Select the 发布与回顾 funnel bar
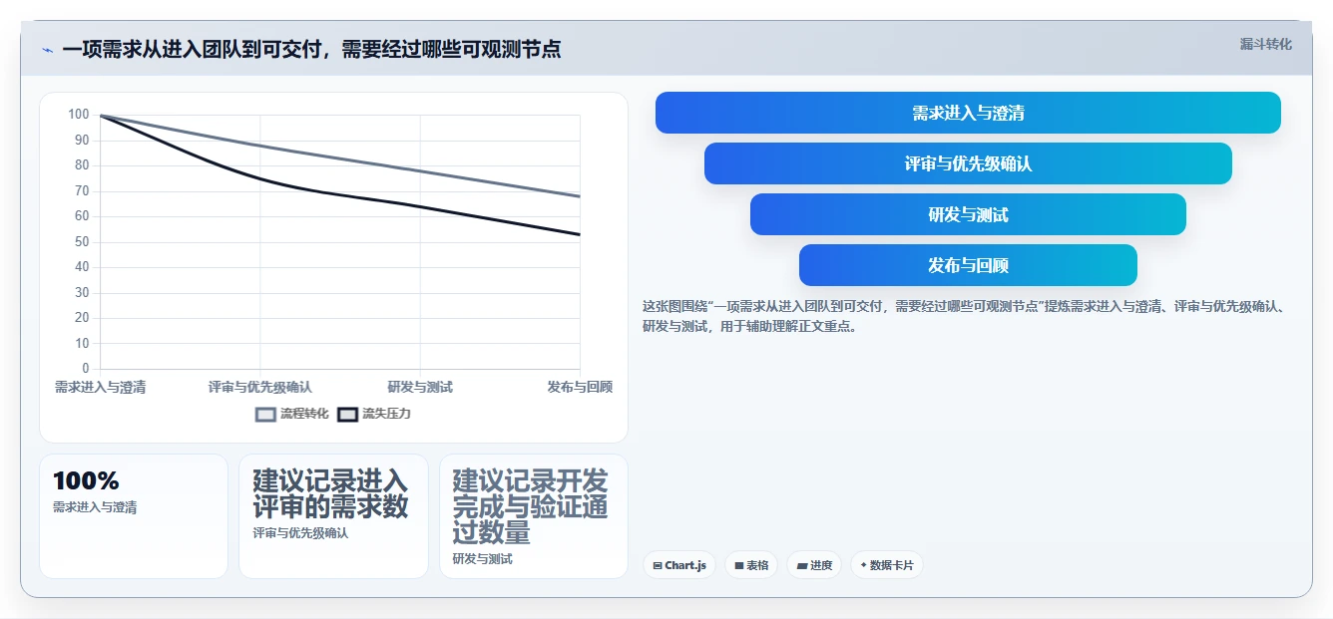Screen dimensions: 1333x619 968,265
